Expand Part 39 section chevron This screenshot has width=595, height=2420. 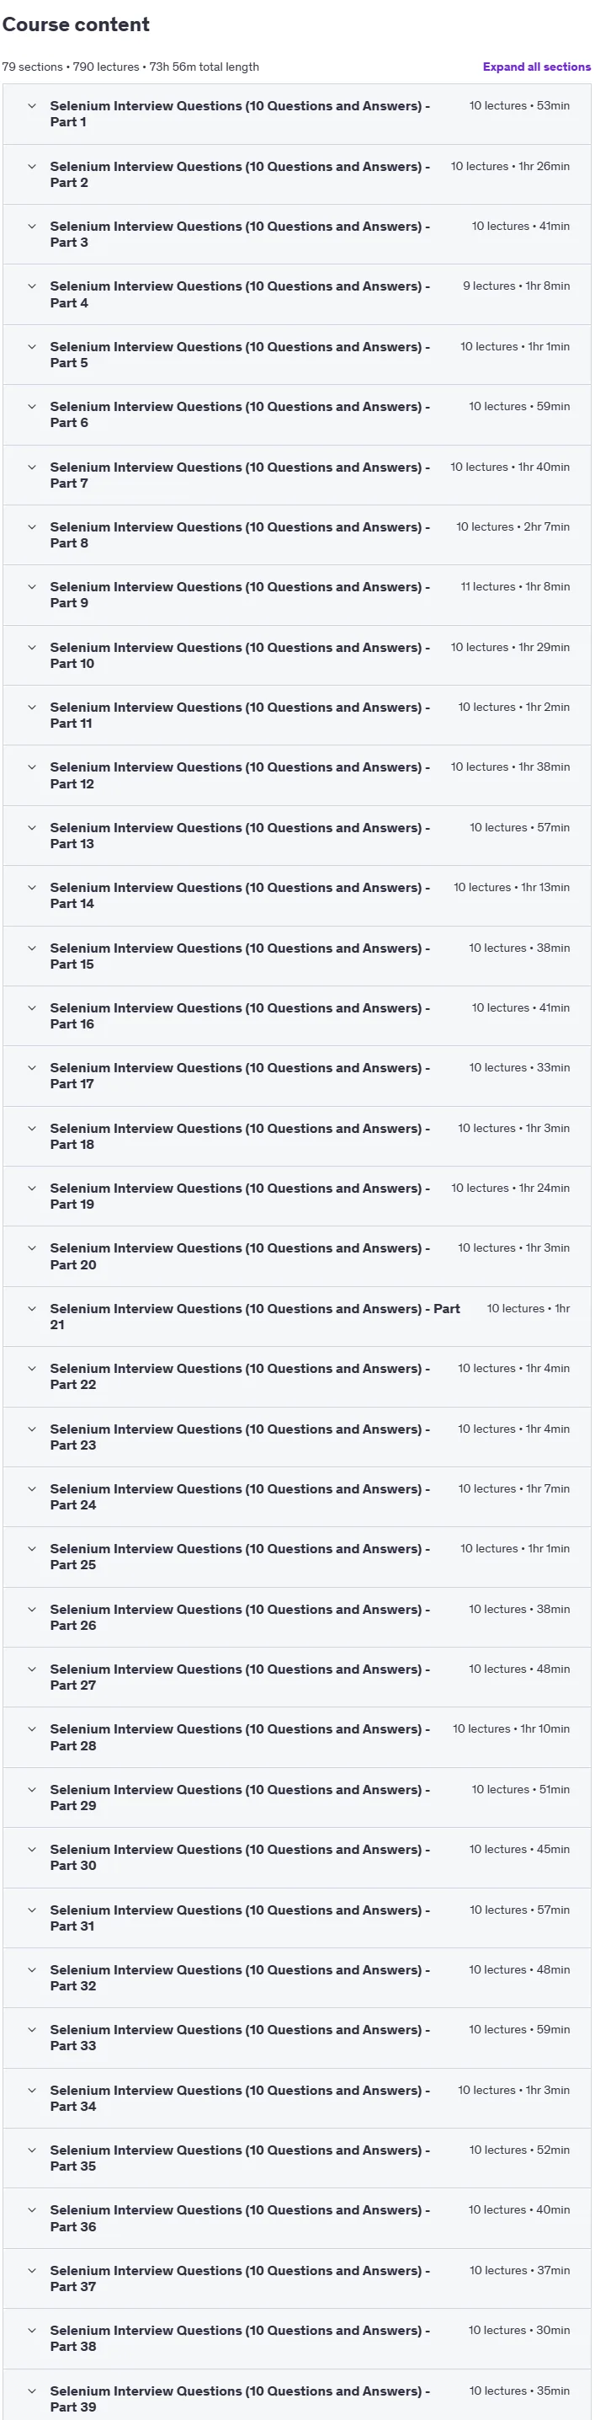pyautogui.click(x=32, y=2391)
